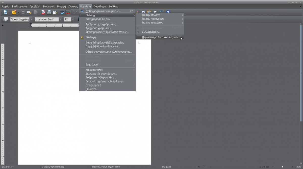Click the send document by email icon
This screenshot has width=303, height=169.
click(x=29, y=12)
